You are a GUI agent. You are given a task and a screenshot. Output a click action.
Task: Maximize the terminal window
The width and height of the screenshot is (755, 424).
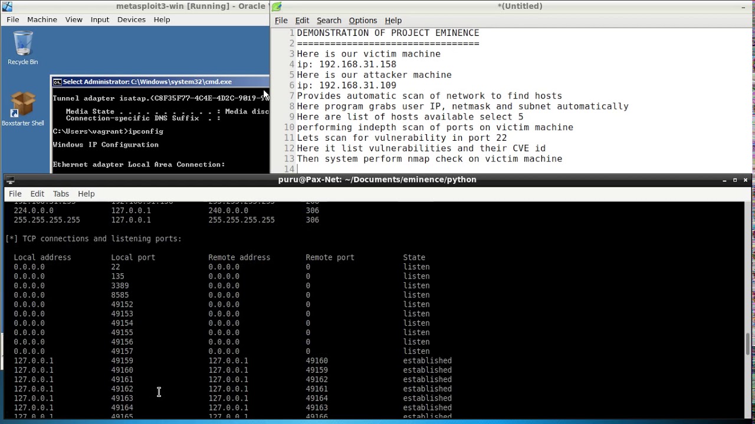(x=735, y=180)
